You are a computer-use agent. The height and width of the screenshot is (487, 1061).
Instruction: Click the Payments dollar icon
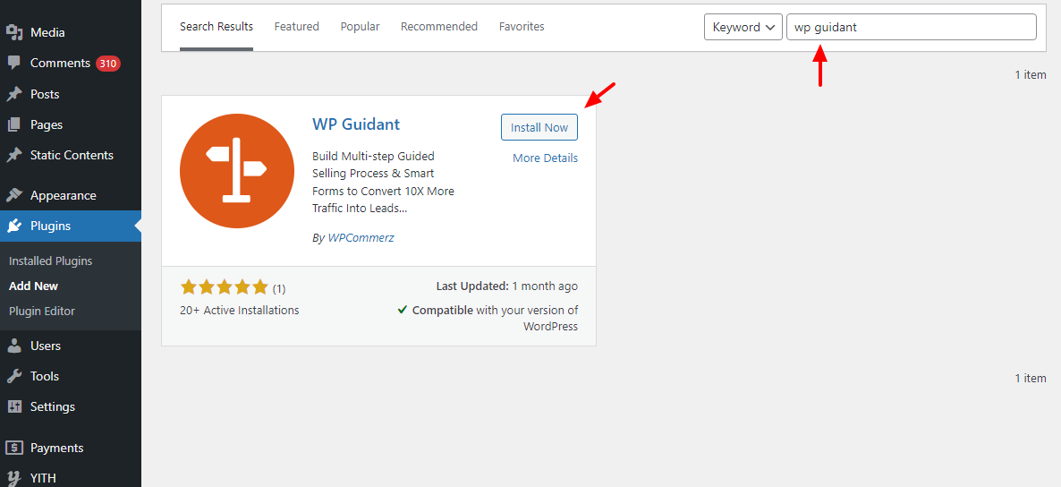click(x=14, y=448)
